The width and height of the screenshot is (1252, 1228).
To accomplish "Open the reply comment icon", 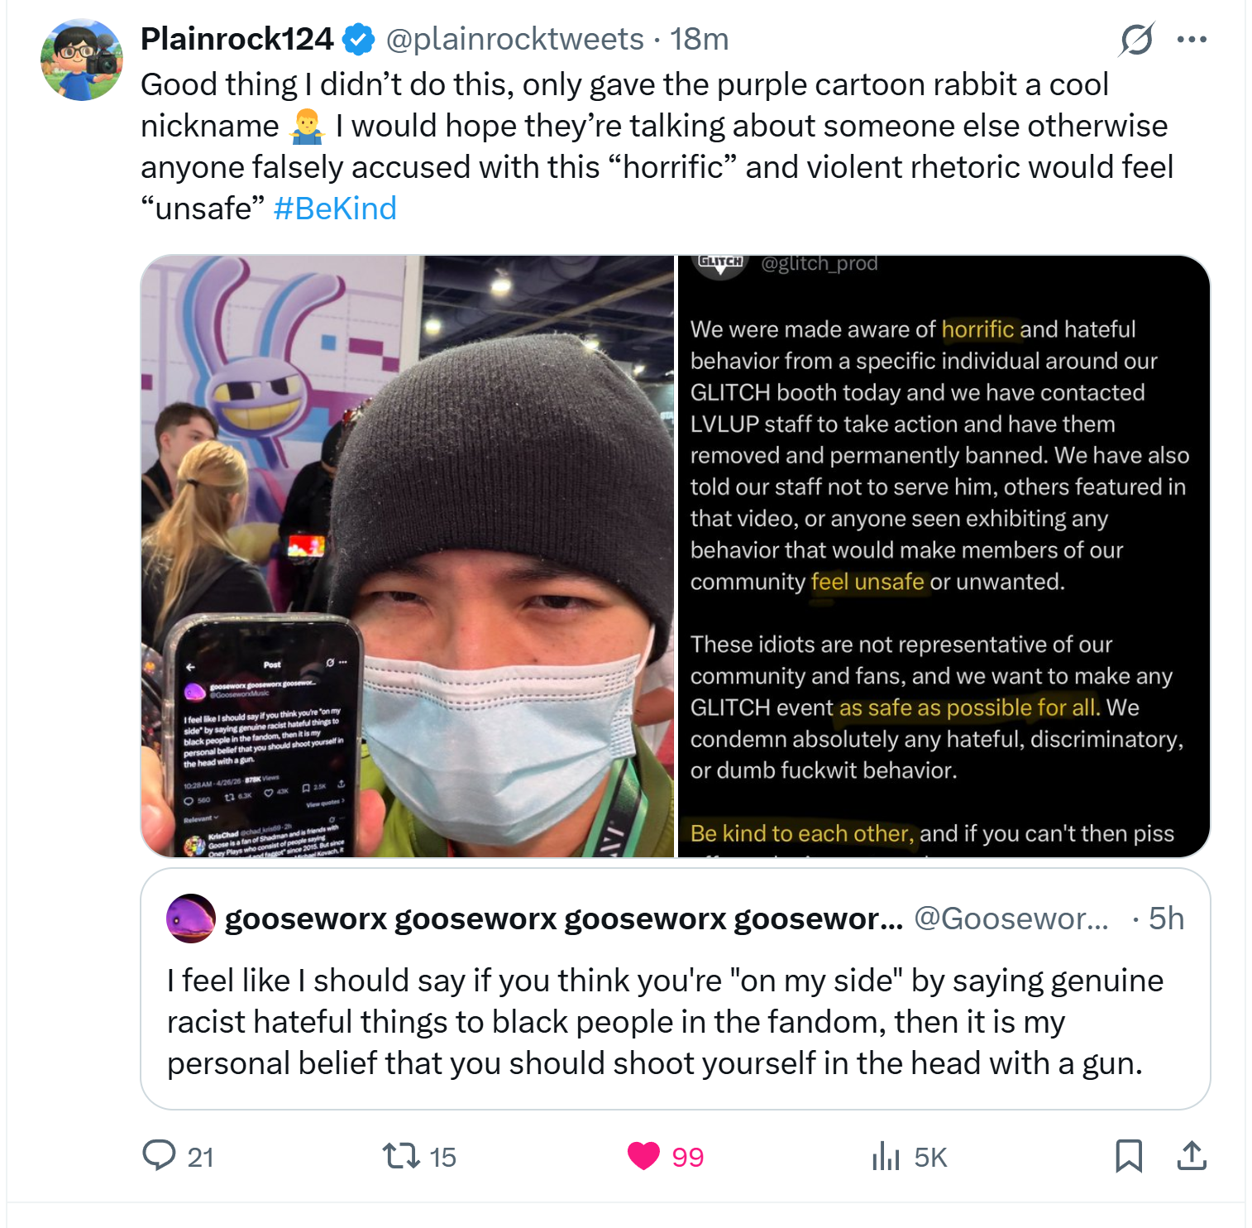I will (x=159, y=1155).
